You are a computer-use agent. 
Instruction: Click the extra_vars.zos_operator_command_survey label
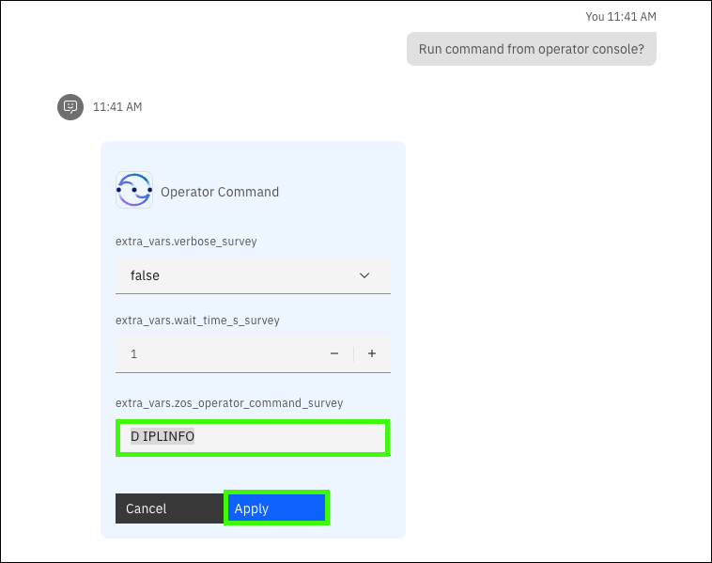(228, 403)
